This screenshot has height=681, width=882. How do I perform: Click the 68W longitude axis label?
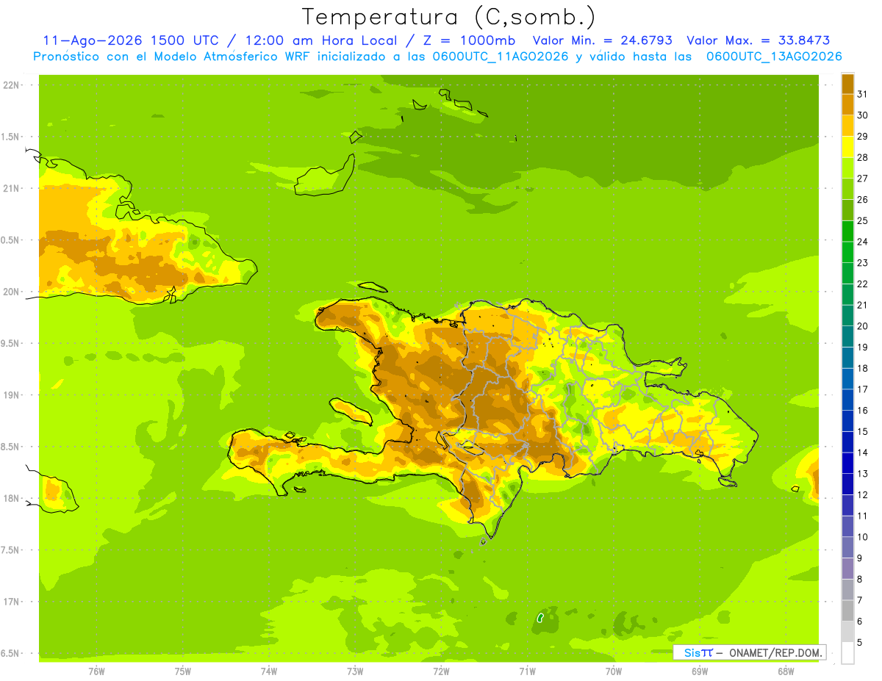(x=786, y=671)
